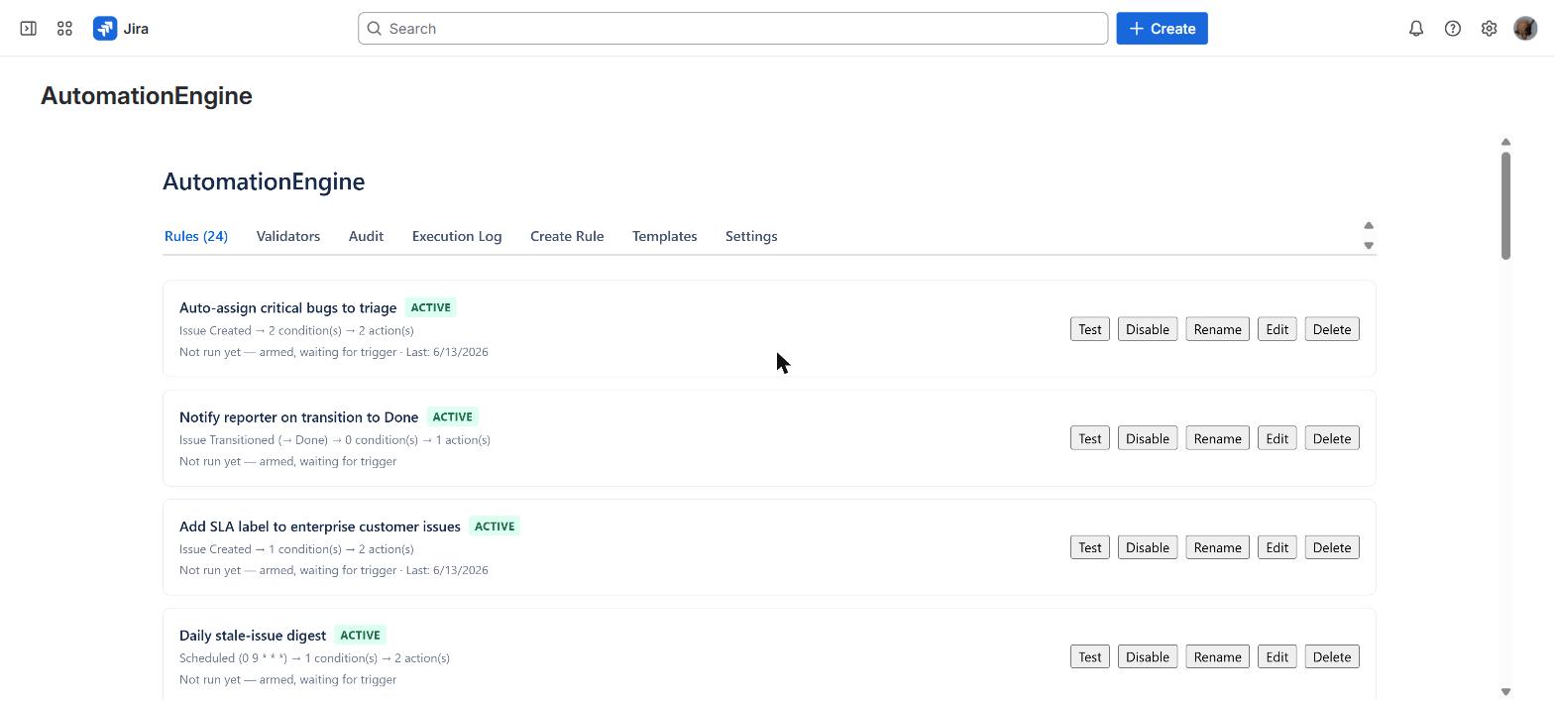Test the Add SLA label rule

click(x=1090, y=547)
